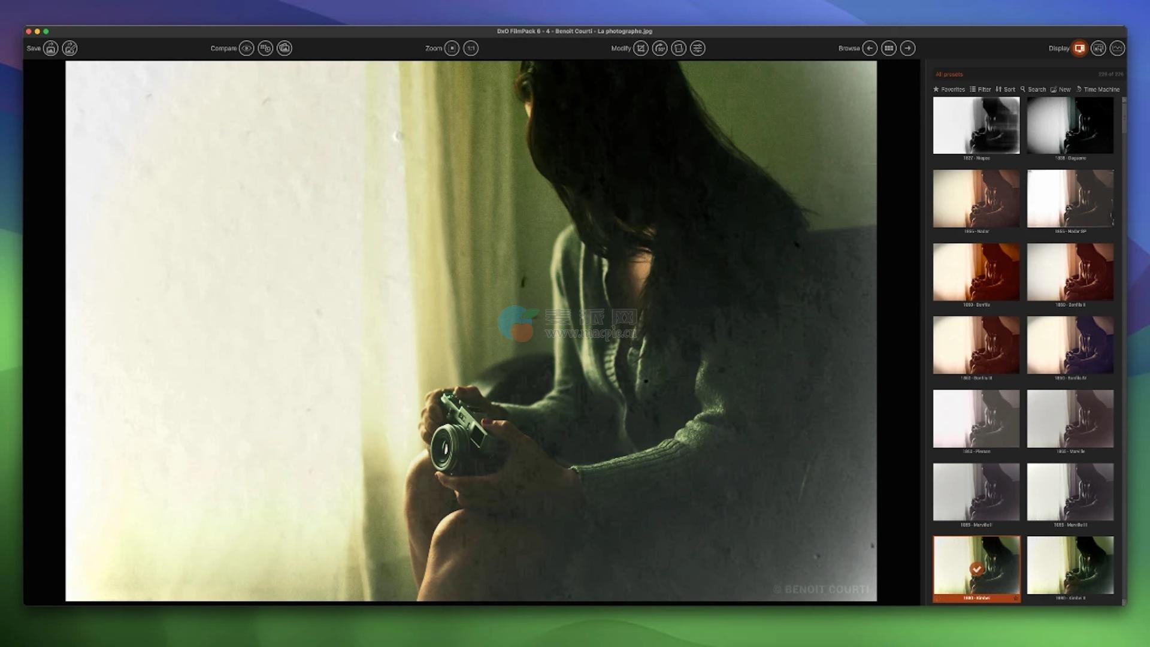Select the Crop tool in Modify
Viewport: 1150px width, 647px height.
[641, 49]
